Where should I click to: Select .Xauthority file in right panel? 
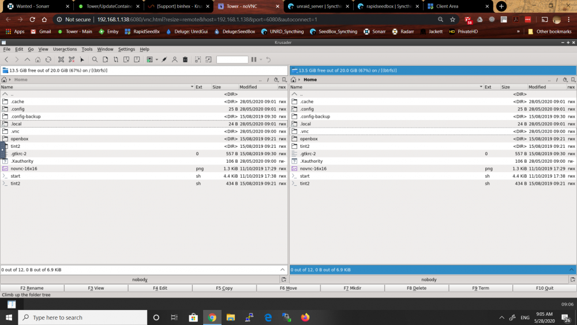pyautogui.click(x=433, y=161)
